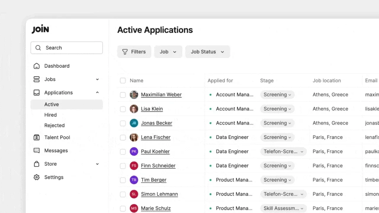
Task: Click the sidebar Search field
Action: pyautogui.click(x=67, y=48)
